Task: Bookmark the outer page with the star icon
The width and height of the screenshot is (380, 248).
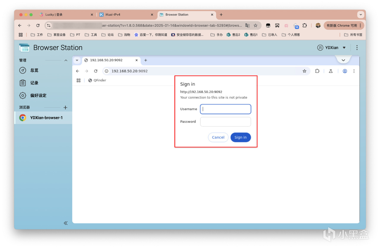Action: click(x=255, y=25)
